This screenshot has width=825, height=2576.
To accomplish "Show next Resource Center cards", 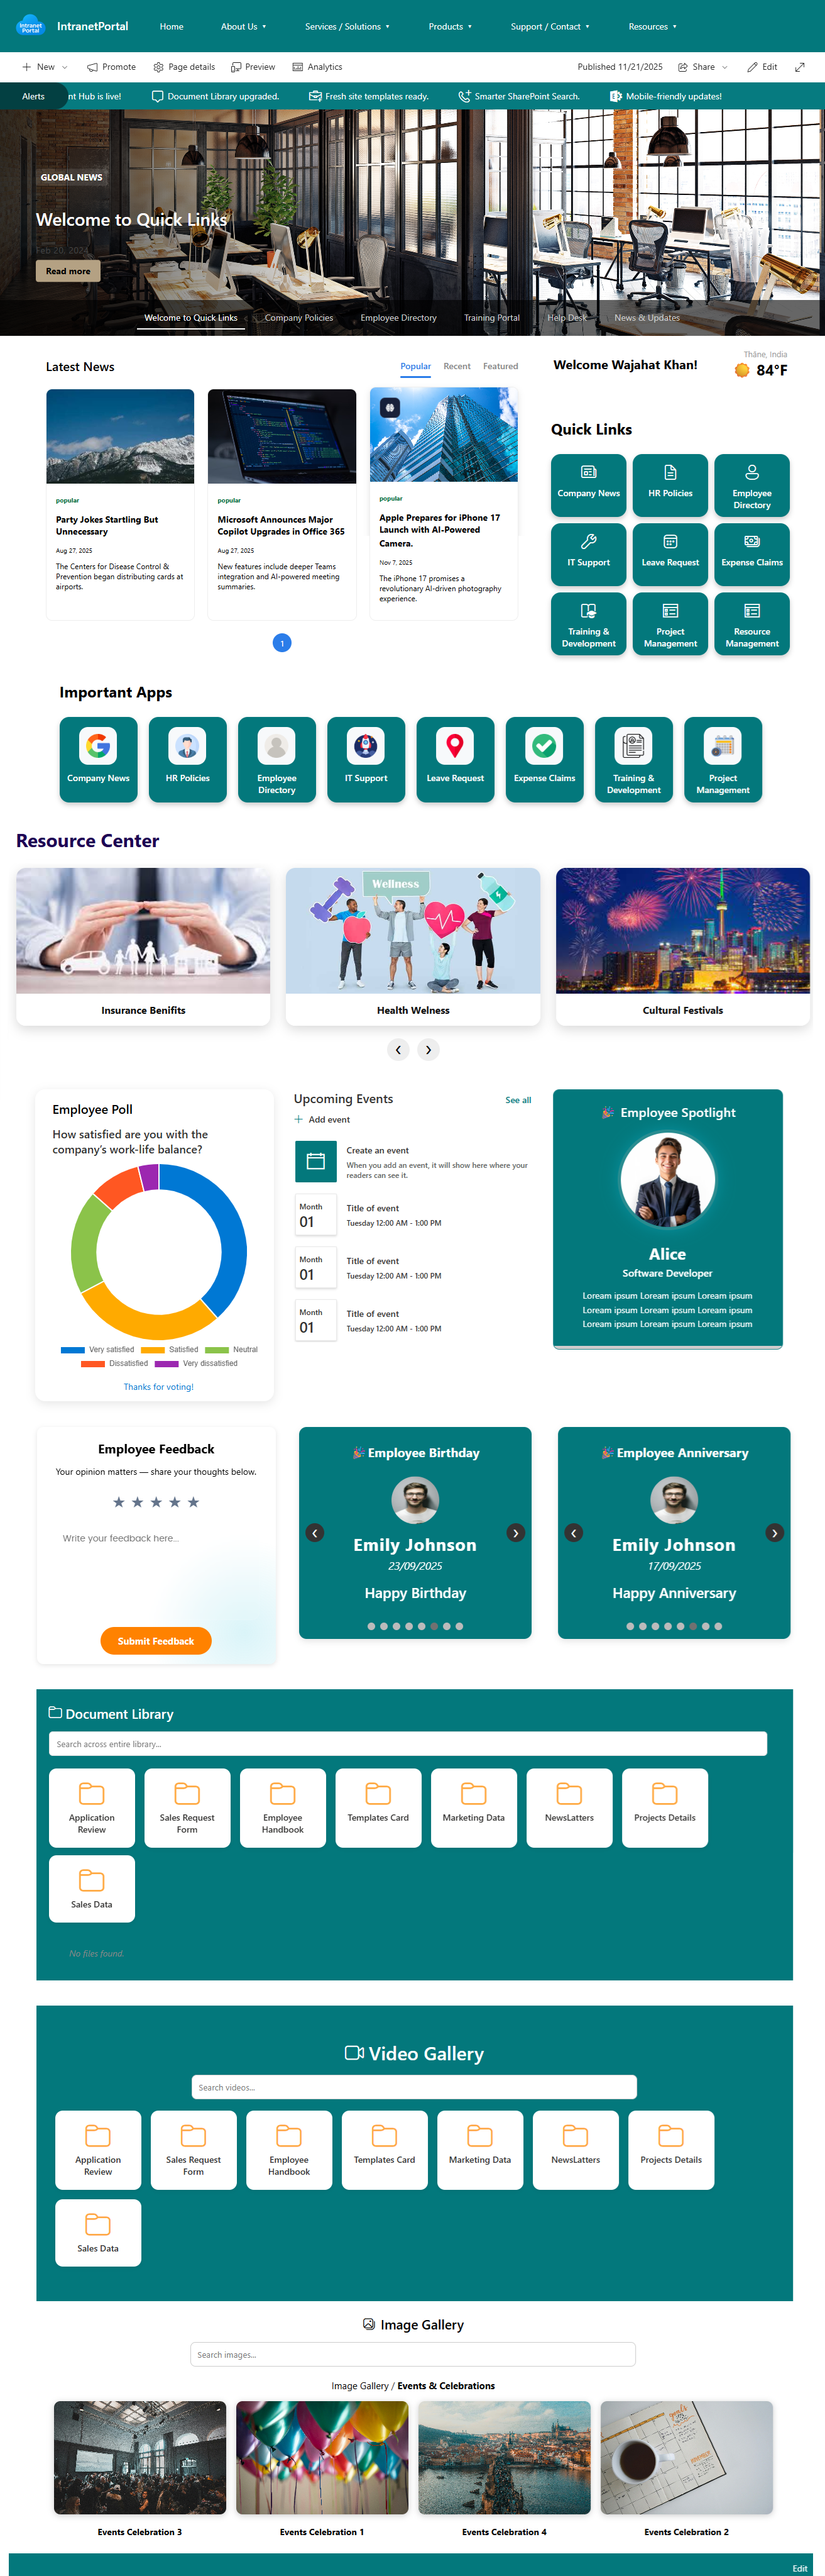I will (x=429, y=1049).
